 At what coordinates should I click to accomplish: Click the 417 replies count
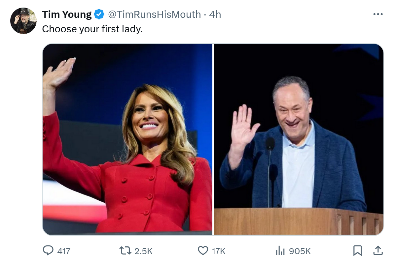64,251
